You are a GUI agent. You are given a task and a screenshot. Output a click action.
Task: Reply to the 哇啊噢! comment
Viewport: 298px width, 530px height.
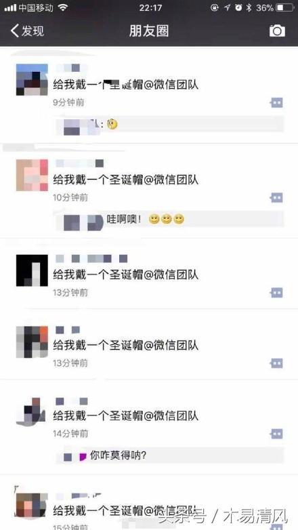click(x=170, y=220)
